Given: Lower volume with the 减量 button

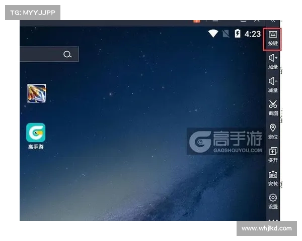Looking at the screenshot, I should pos(272,84).
